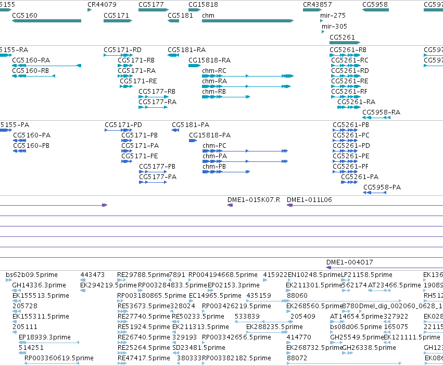Select the long chm gene bar

[248, 21]
